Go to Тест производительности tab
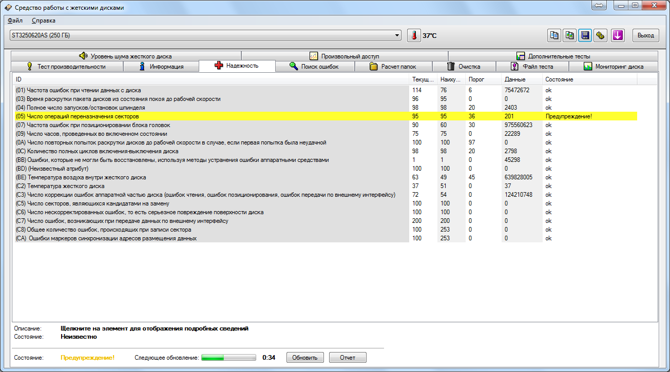670x372 pixels. point(66,67)
